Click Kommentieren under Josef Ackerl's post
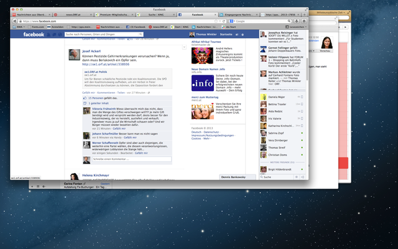The height and width of the screenshot is (249, 398). (x=106, y=93)
